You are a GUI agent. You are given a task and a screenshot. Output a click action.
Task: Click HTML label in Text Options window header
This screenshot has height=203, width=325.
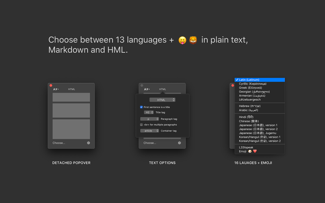point(163,89)
